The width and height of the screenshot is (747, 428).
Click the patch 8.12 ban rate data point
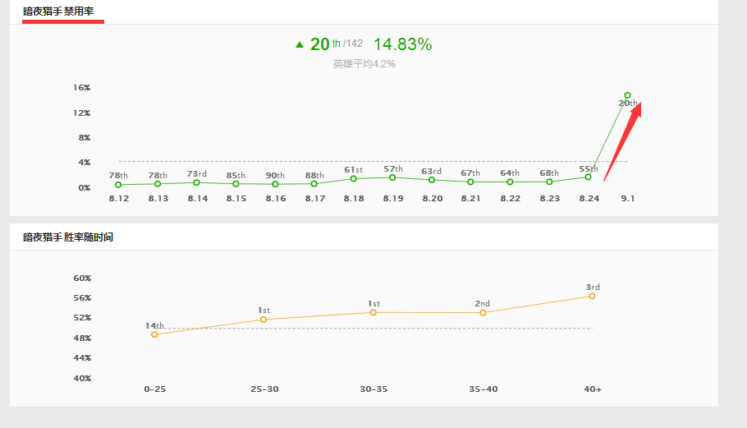pyautogui.click(x=118, y=185)
